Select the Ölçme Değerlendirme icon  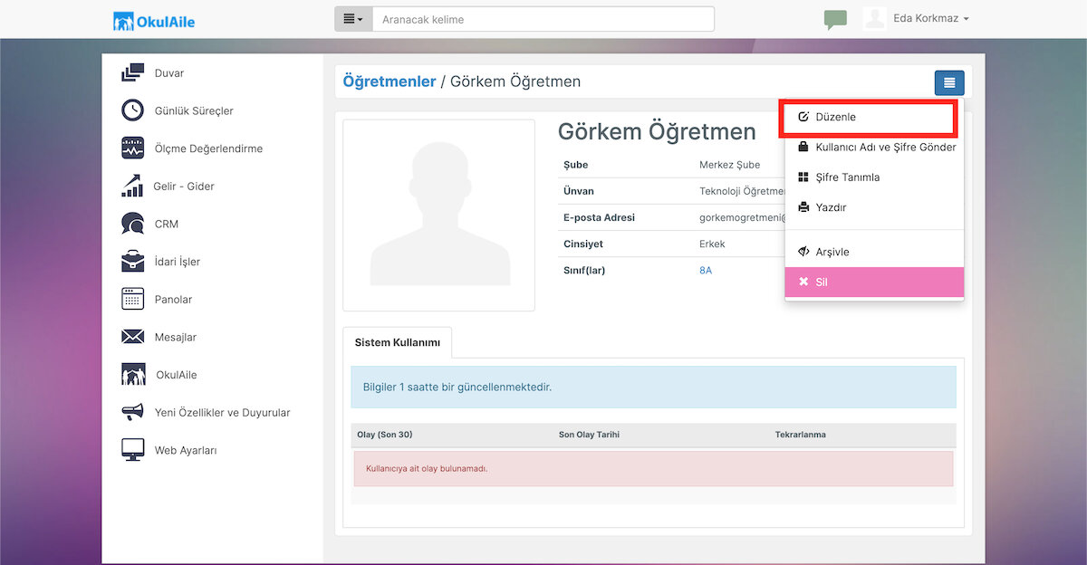coord(133,148)
